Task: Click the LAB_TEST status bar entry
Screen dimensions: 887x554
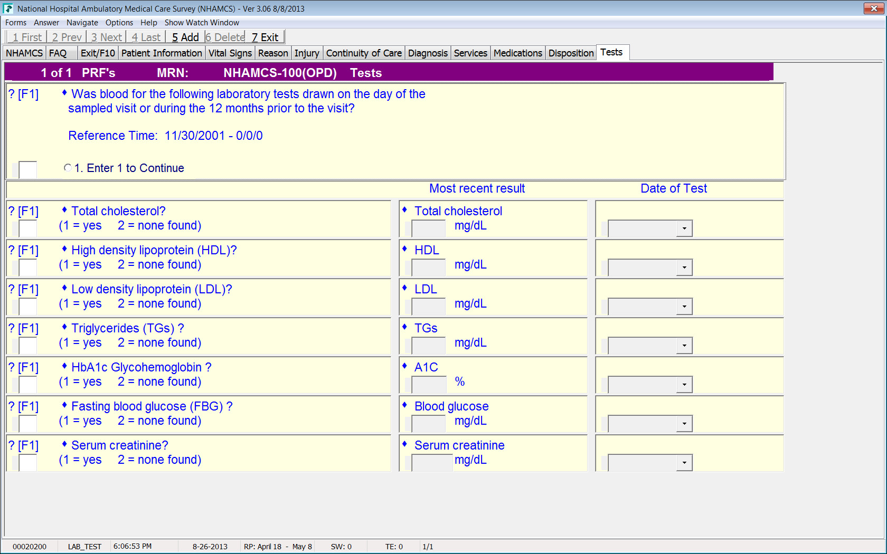Action: click(84, 547)
